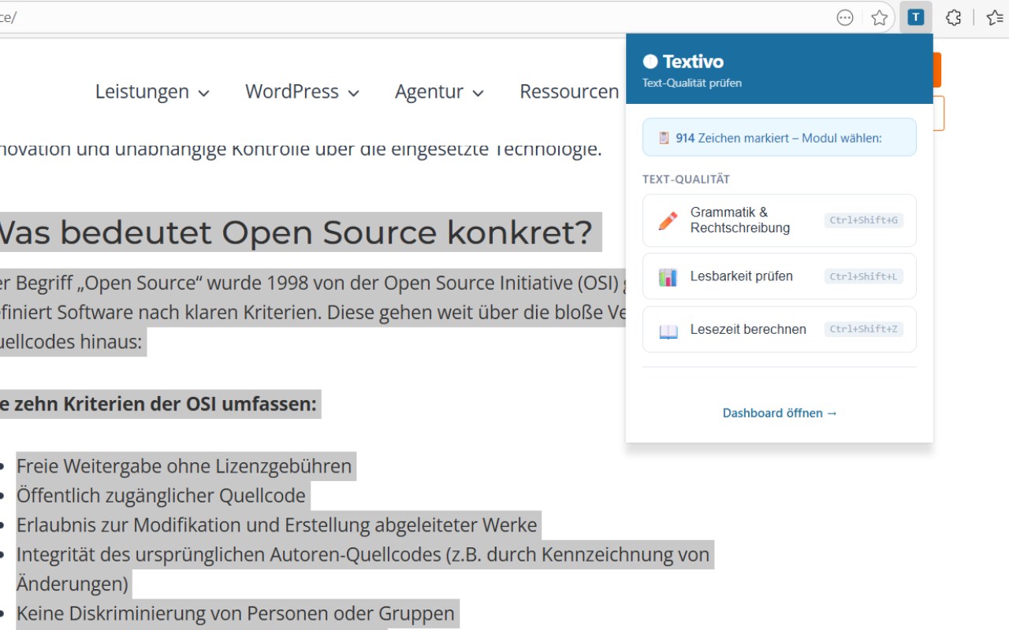This screenshot has height=630, width=1009.
Task: Click the list item Öffentlich zugänglicher Quellcode
Action: pos(161,495)
